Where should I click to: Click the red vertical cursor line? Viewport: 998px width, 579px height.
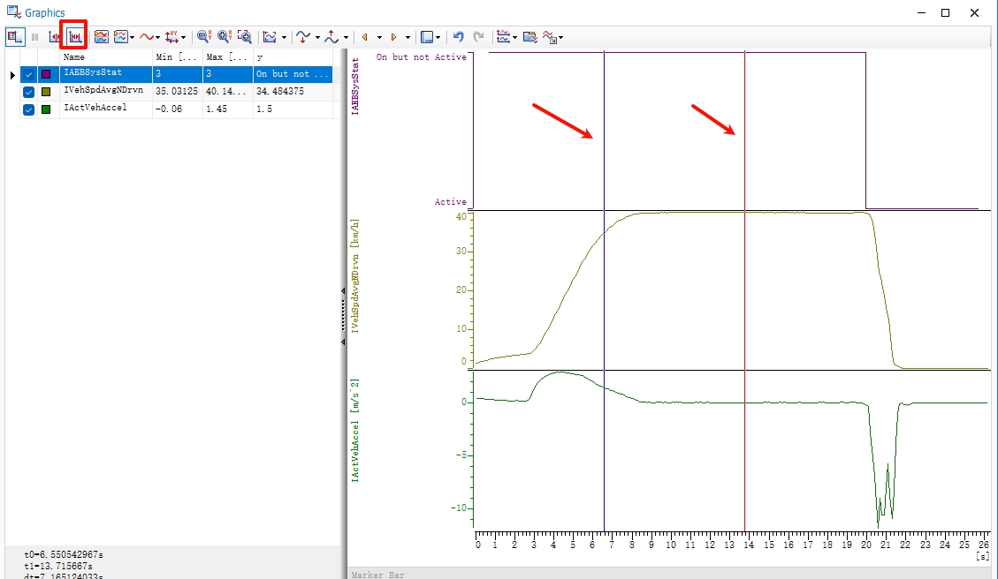745,265
